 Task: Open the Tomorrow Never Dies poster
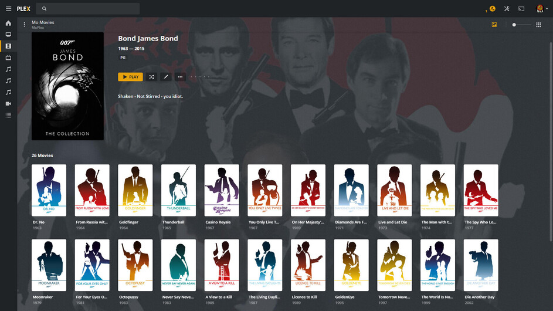394,265
